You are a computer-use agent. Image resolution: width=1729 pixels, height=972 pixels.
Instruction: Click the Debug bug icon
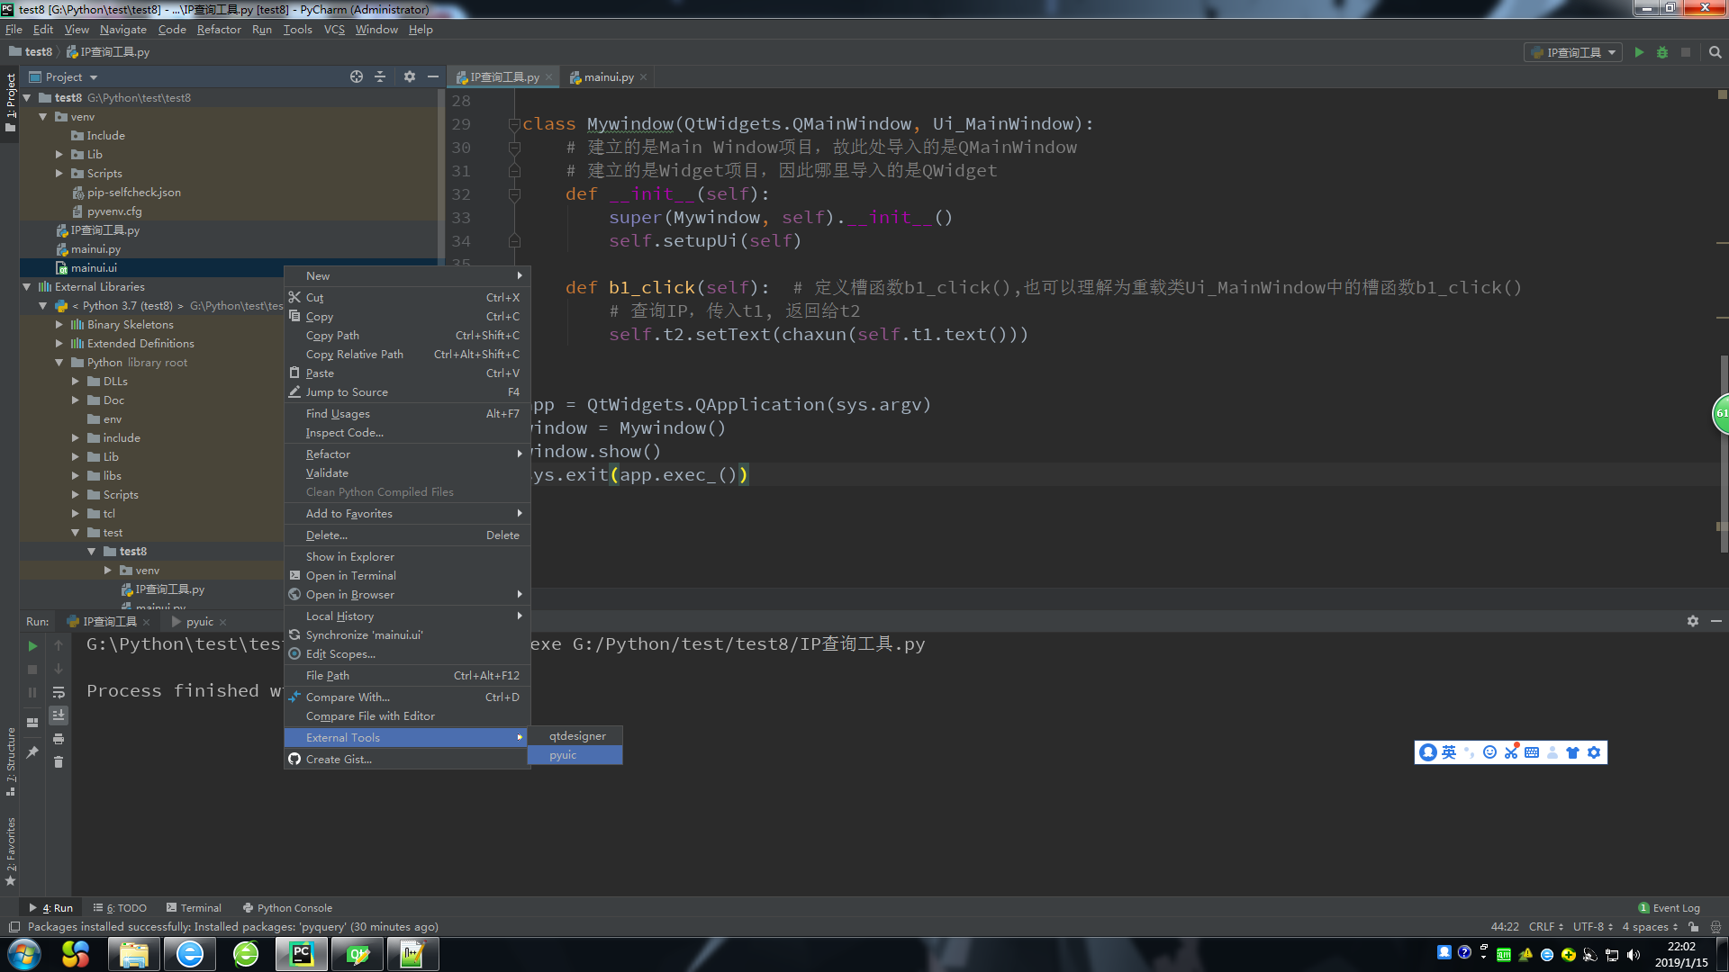click(x=1662, y=52)
